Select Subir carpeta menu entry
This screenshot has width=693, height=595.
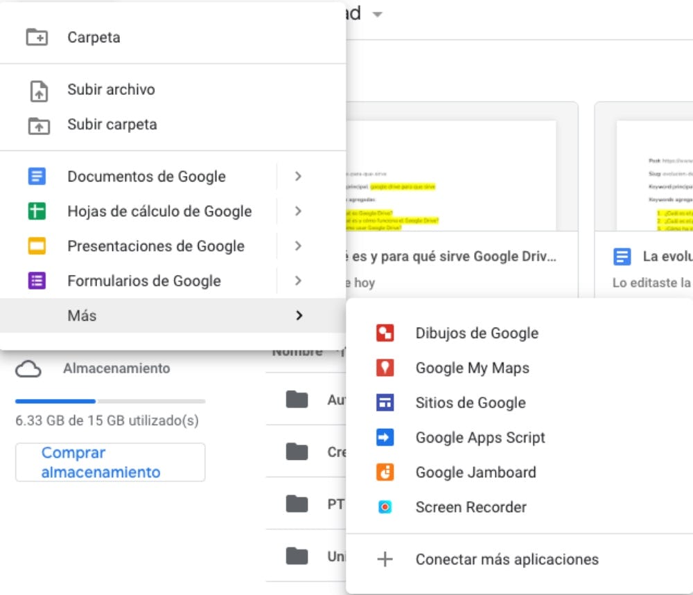click(x=112, y=125)
